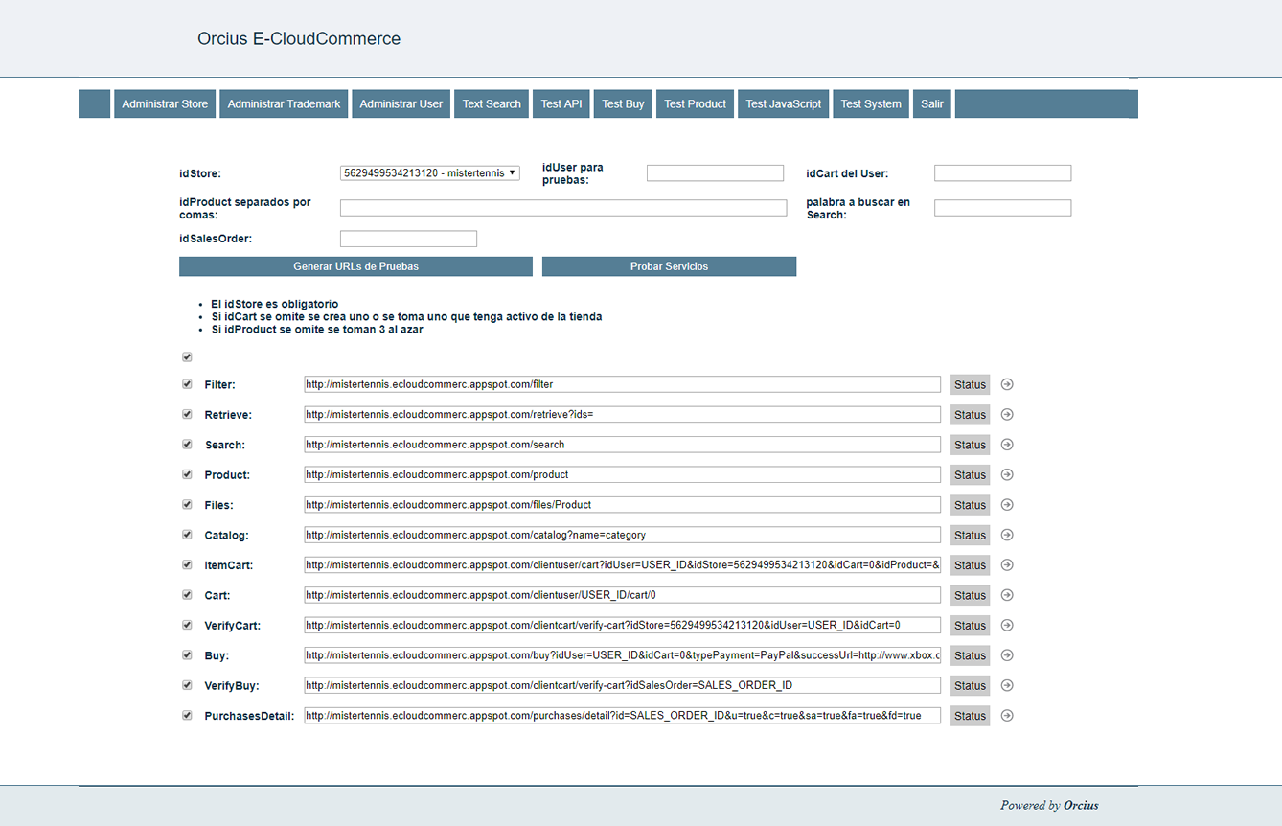Click Status button for Retrieve
This screenshot has height=826, width=1282.
(x=970, y=415)
